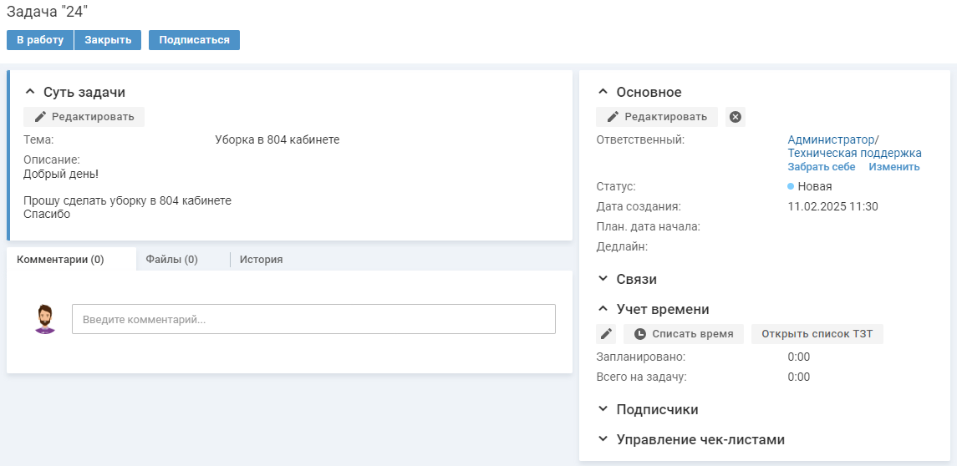The image size is (957, 466).
Task: Click the user avatar next to comment field
Action: [44, 319]
